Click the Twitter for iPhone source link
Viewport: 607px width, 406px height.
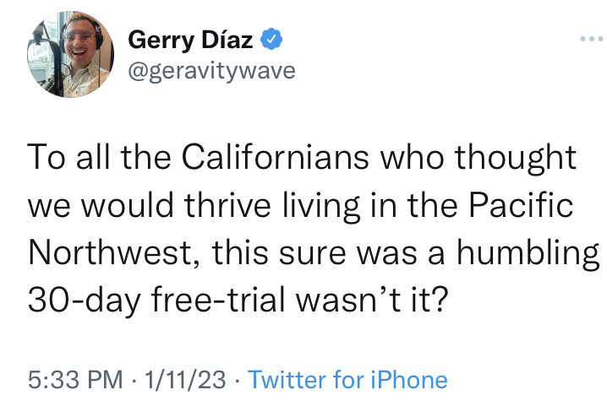347,380
